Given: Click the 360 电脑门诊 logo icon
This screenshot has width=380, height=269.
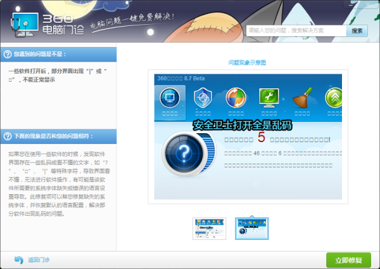Looking at the screenshot, I should (25, 25).
